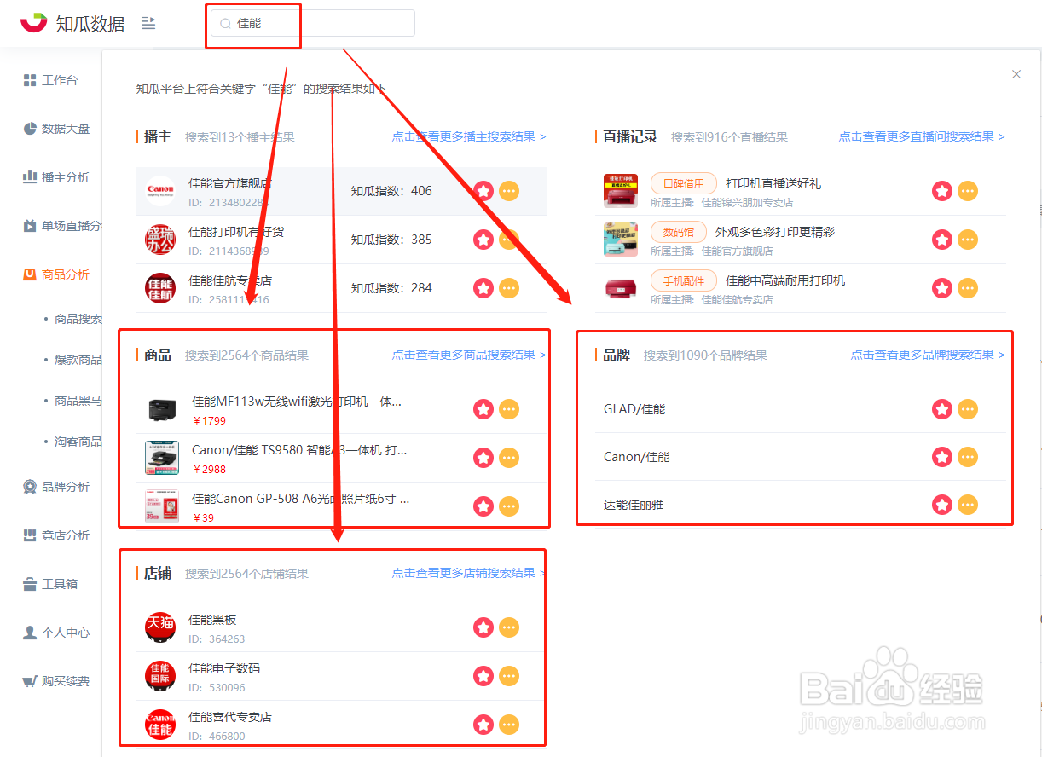Open Canon/佳能 TS9580 product thumbnail
1042x757 pixels.
[x=162, y=458]
